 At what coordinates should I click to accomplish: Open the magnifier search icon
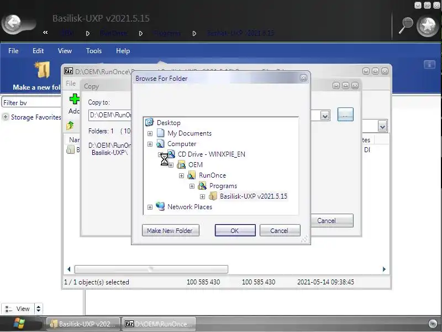406,25
